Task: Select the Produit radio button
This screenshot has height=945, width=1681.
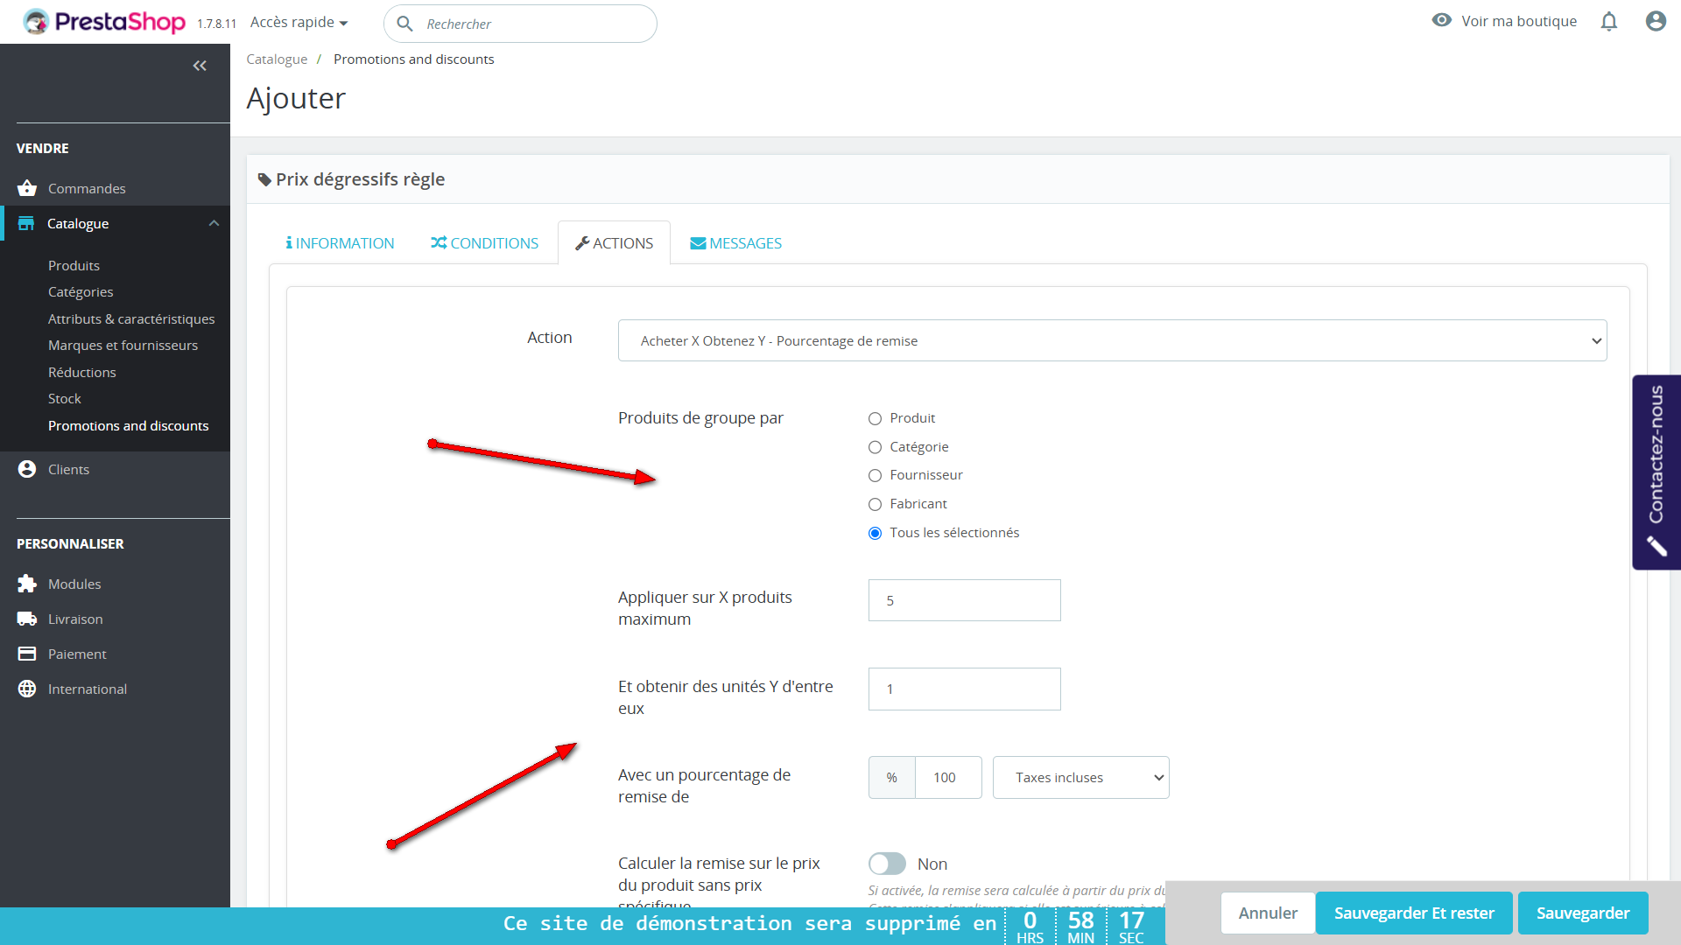Action: coord(875,418)
